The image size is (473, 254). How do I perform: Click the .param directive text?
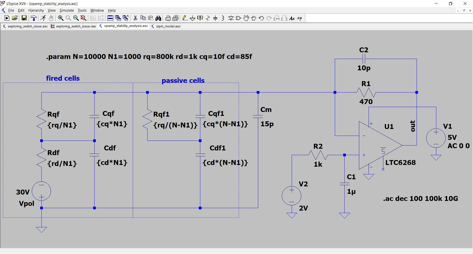(149, 57)
